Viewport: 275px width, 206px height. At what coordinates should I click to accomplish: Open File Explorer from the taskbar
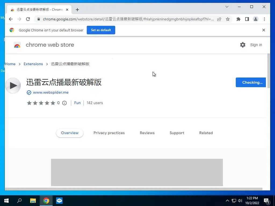(33, 201)
